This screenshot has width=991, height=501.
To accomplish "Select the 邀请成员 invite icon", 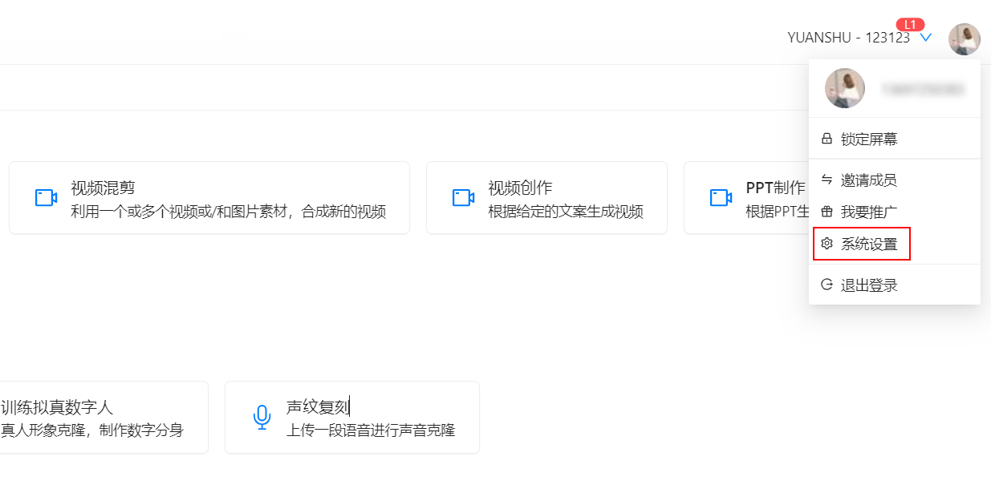I will 827,180.
